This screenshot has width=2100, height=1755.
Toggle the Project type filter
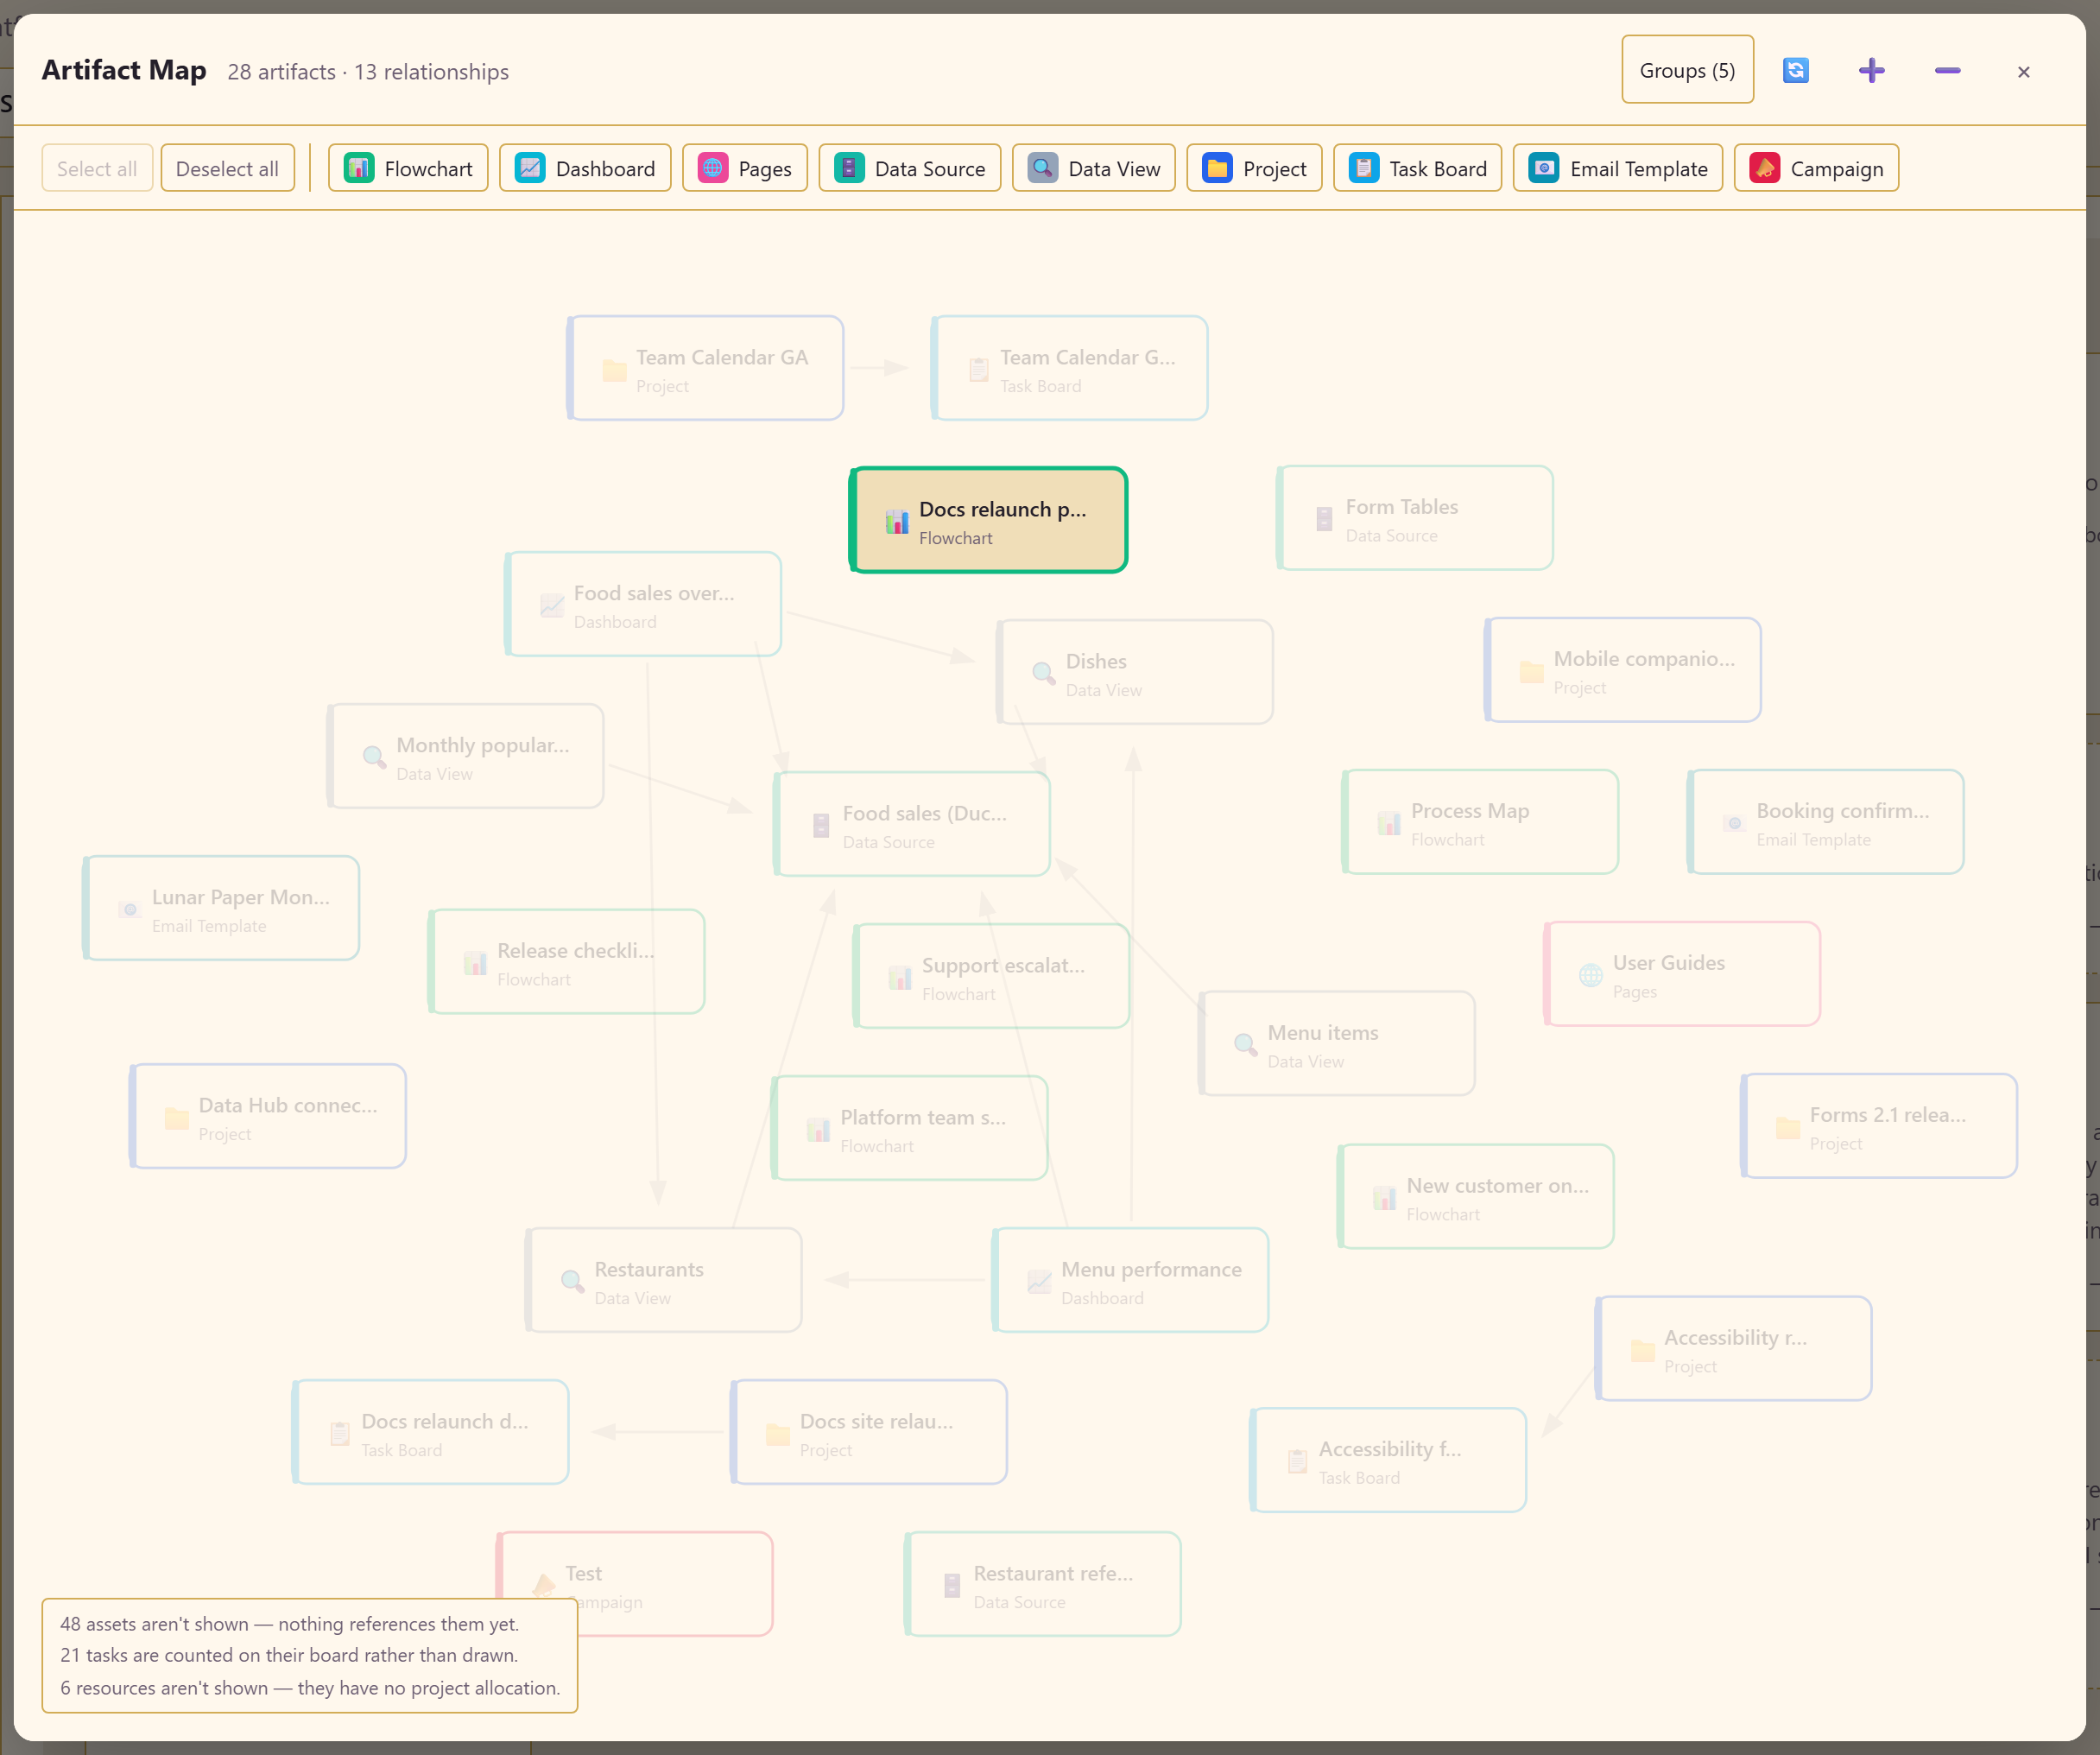tap(1254, 168)
